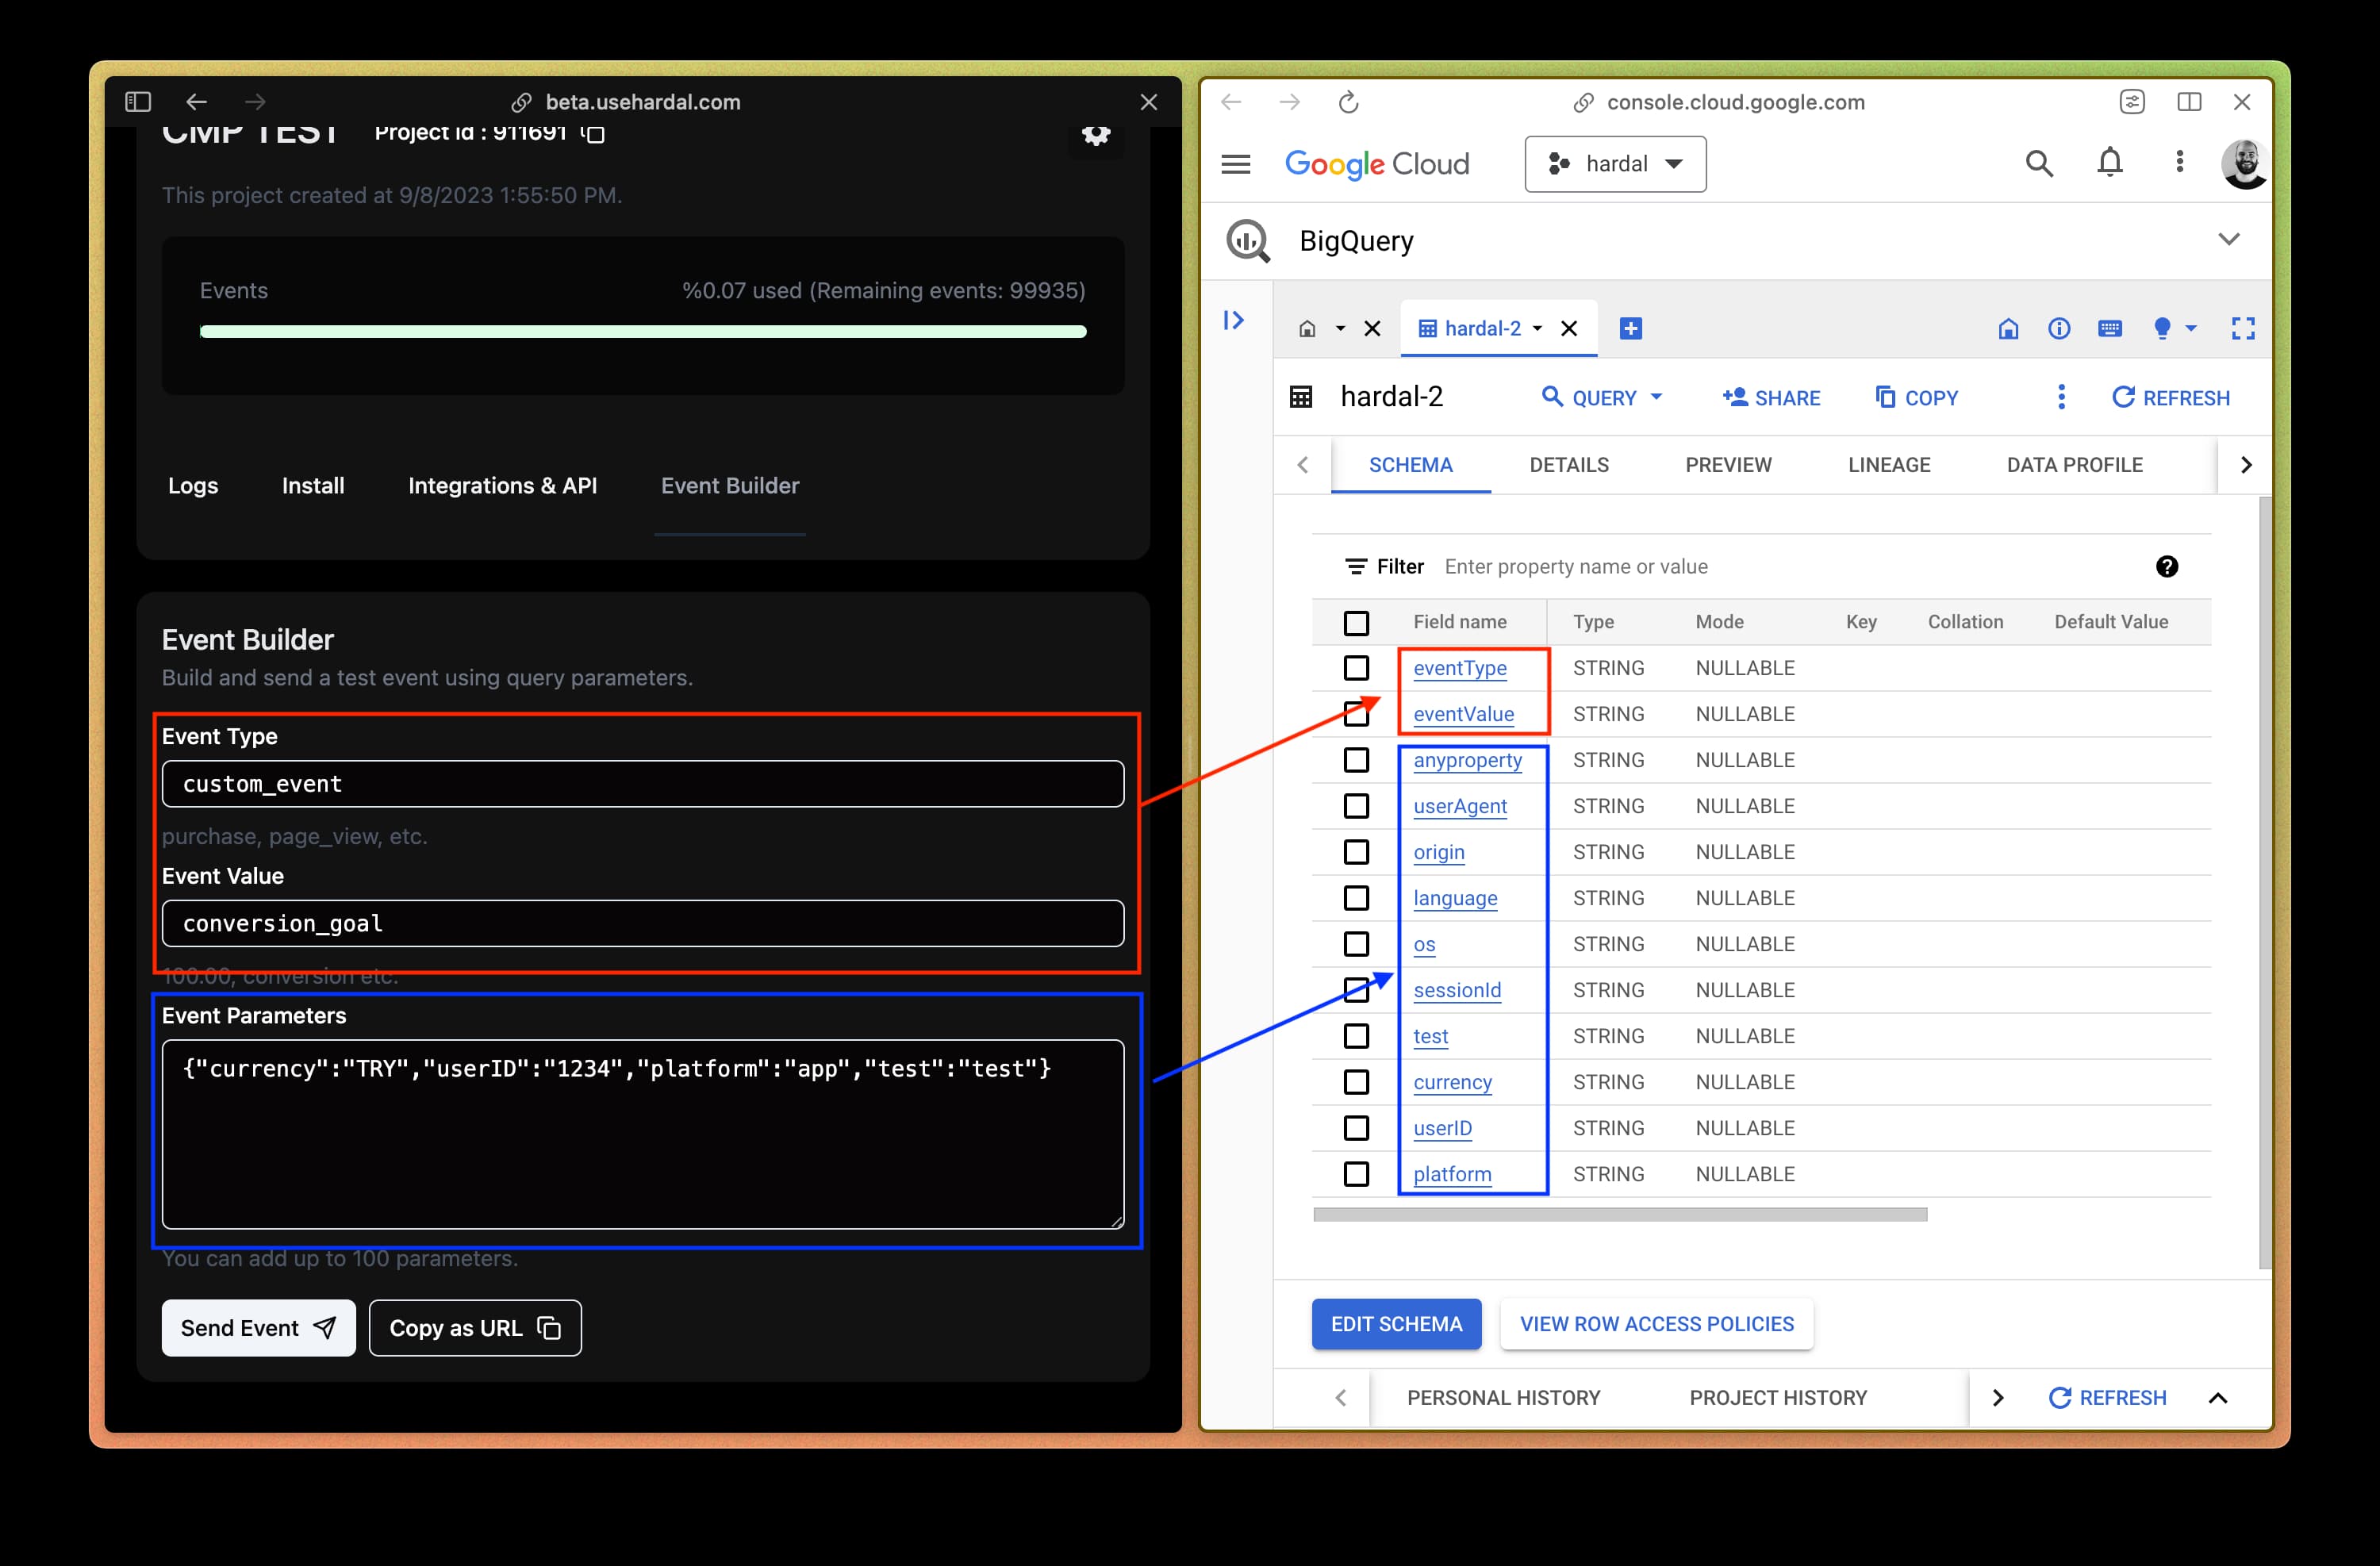Switch to the PREVIEW tab

point(1728,465)
